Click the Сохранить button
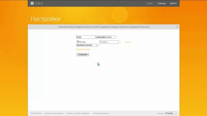207x116 pixels. click(83, 54)
